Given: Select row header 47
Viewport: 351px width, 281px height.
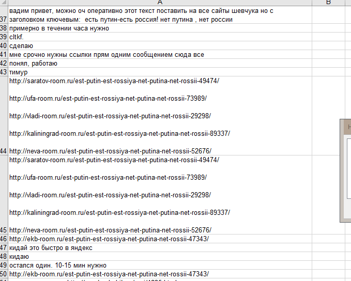Looking at the screenshot, I should [x=4, y=247].
